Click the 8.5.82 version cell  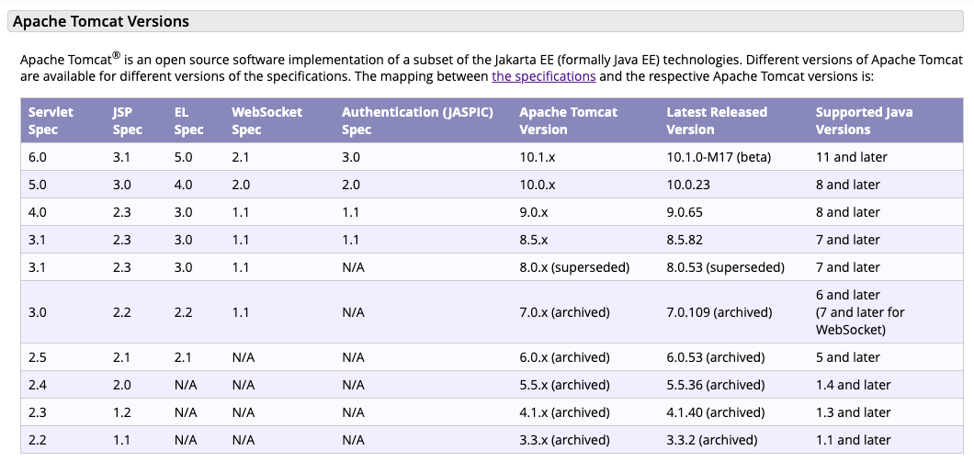pos(685,240)
